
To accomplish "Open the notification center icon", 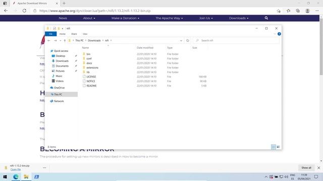I will point(316,176).
